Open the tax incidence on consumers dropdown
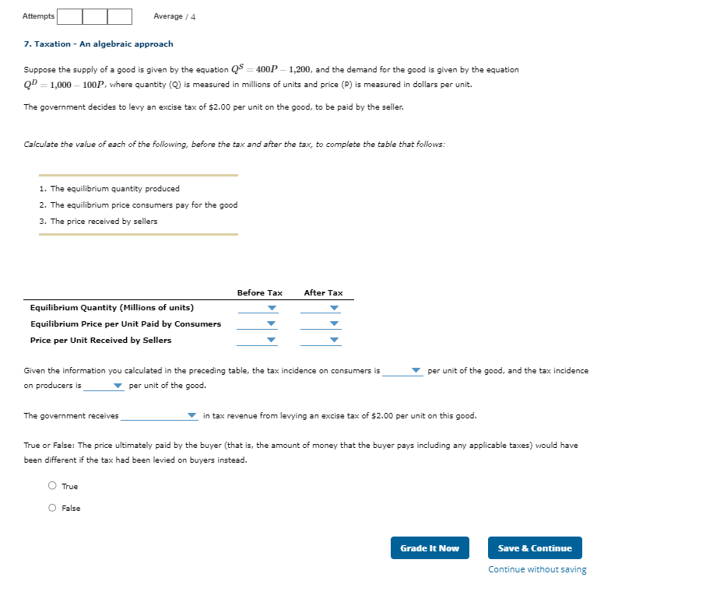Viewport: 727px width, 598px height. (415, 371)
